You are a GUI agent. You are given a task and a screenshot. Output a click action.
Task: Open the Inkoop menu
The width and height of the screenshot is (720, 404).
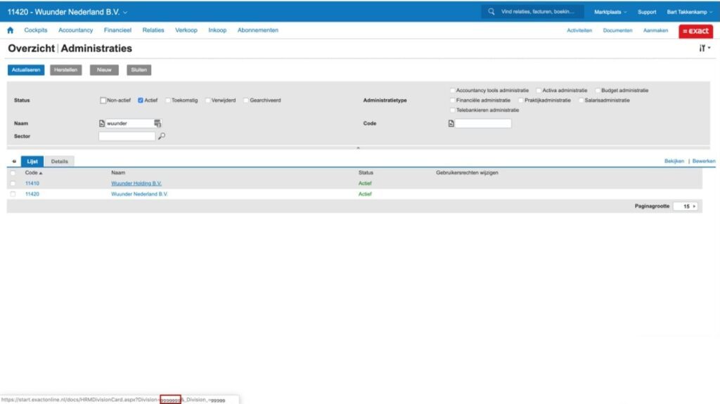click(217, 30)
